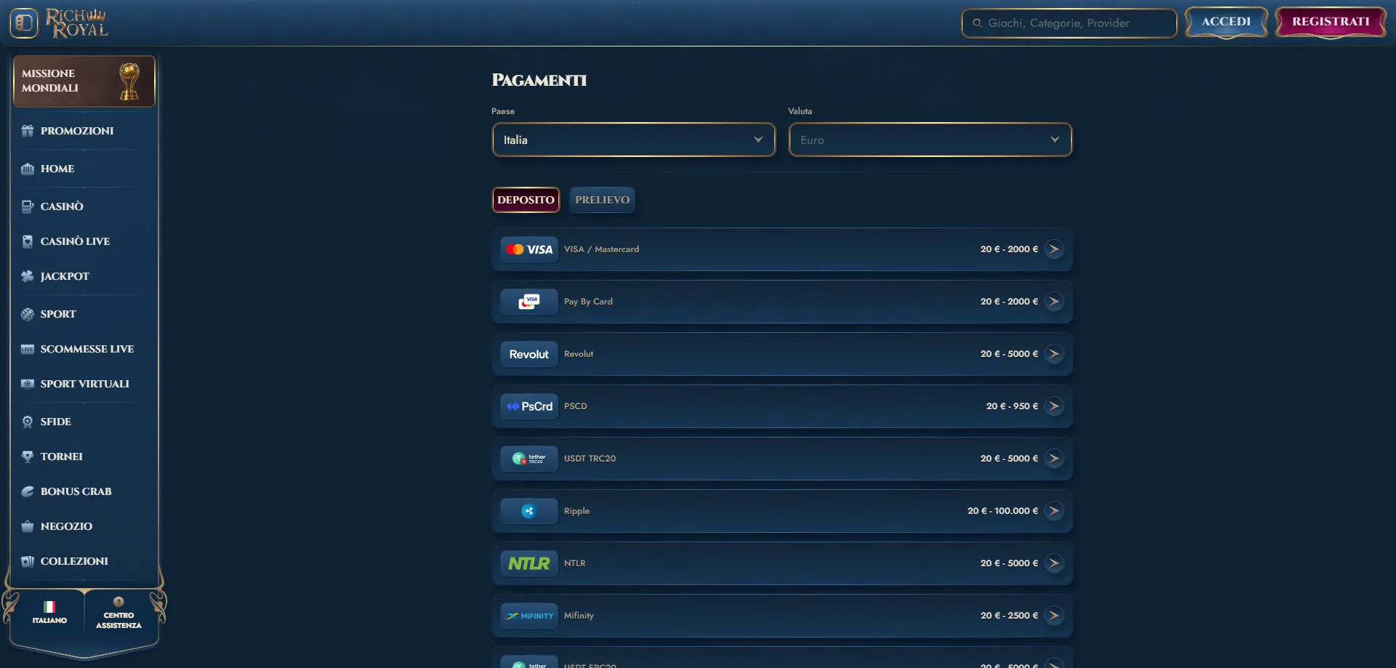Click the Mifinity logo tile
1396x668 pixels.
(x=529, y=616)
